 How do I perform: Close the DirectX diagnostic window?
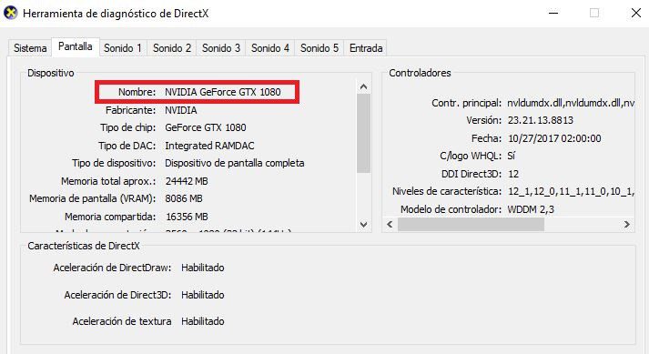(636, 13)
